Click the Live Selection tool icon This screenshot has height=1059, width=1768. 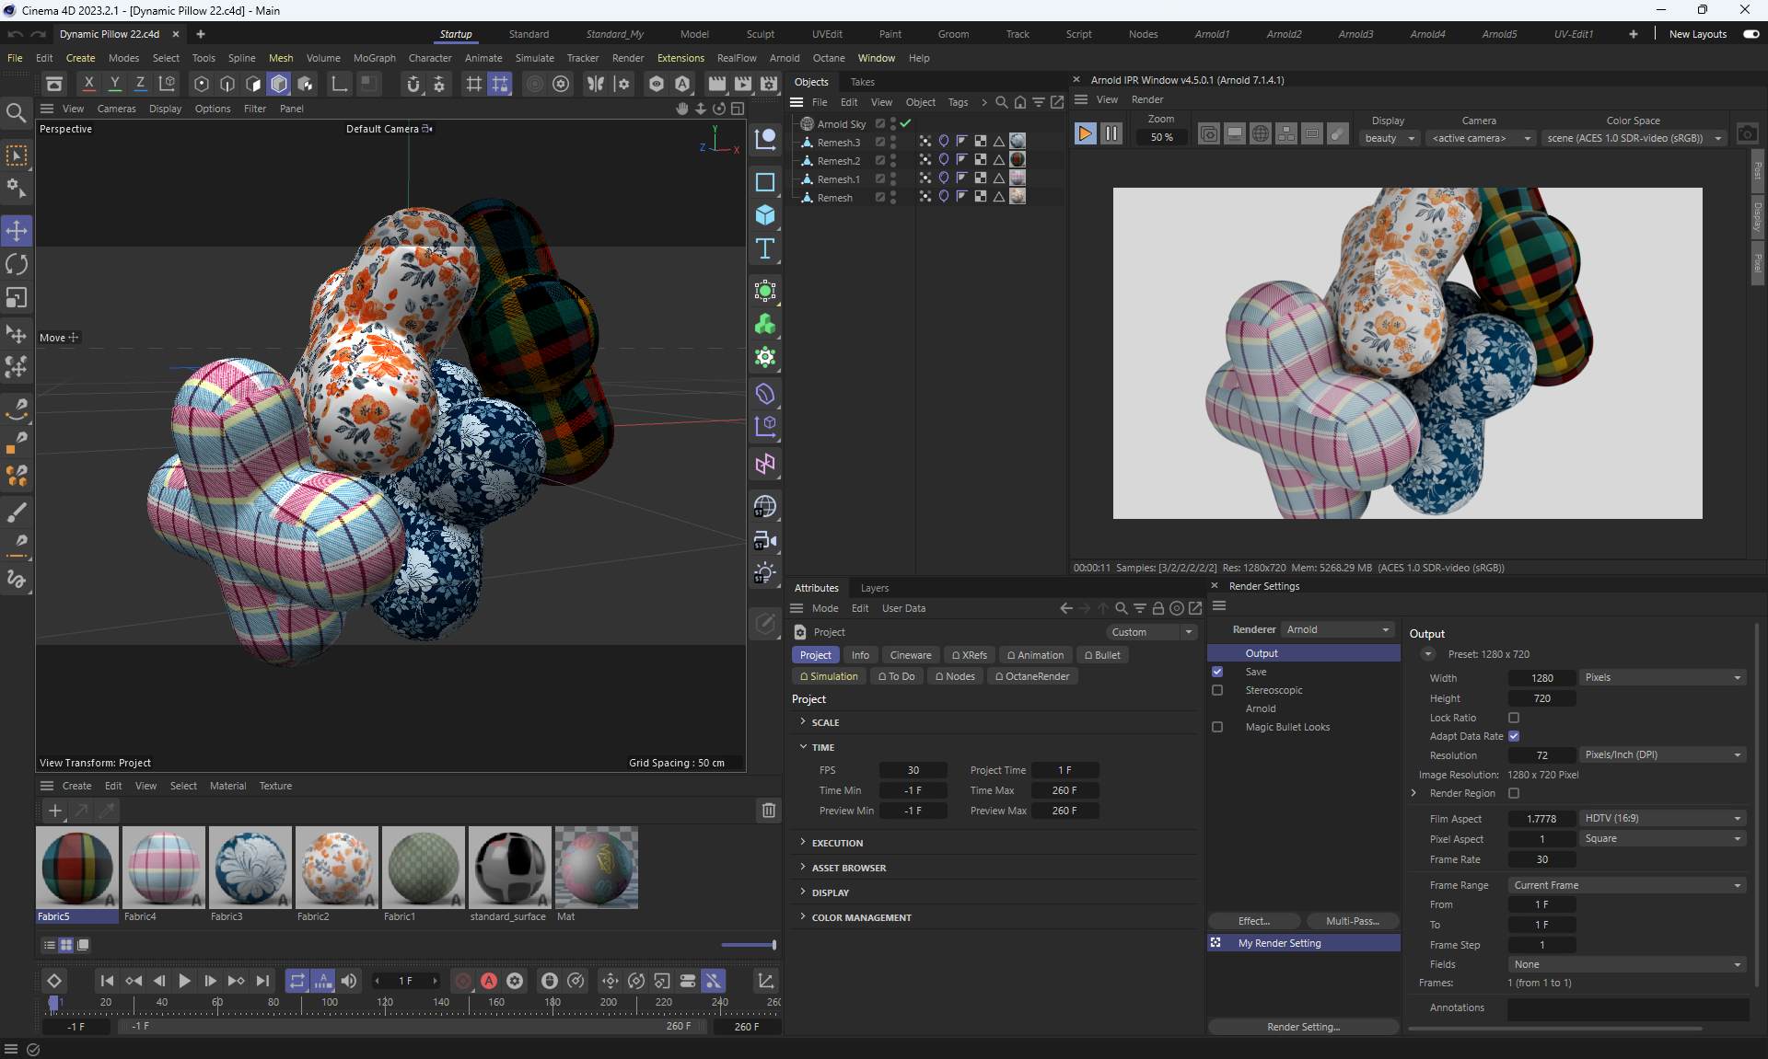(17, 155)
